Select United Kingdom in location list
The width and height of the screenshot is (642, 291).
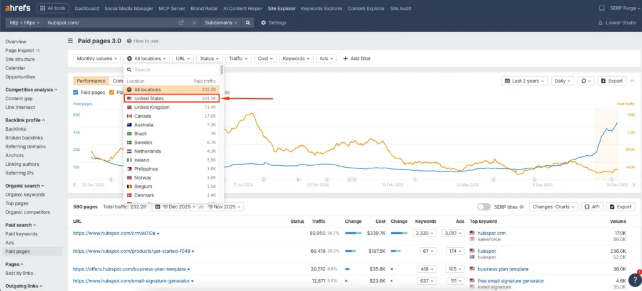172,107
